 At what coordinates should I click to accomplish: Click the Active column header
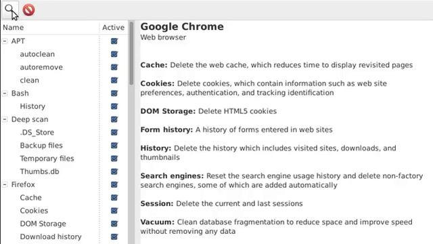click(x=113, y=27)
